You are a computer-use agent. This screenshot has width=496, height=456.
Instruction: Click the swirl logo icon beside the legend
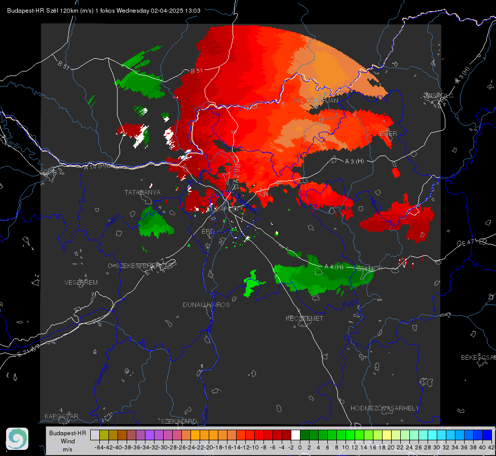17,439
